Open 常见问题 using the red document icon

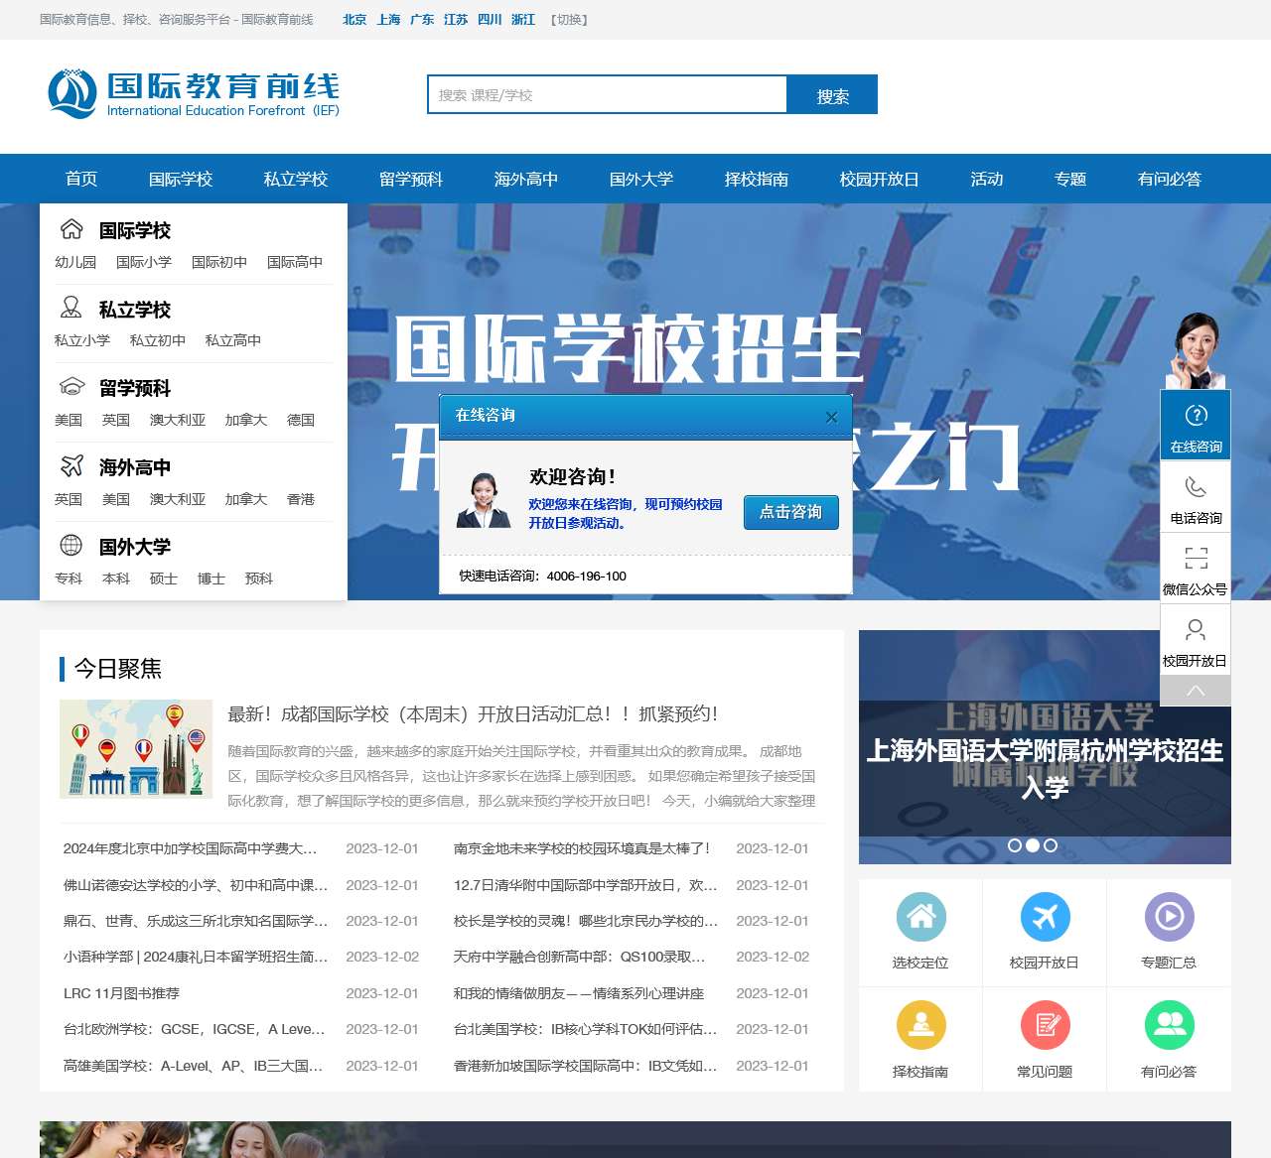coord(1045,1025)
